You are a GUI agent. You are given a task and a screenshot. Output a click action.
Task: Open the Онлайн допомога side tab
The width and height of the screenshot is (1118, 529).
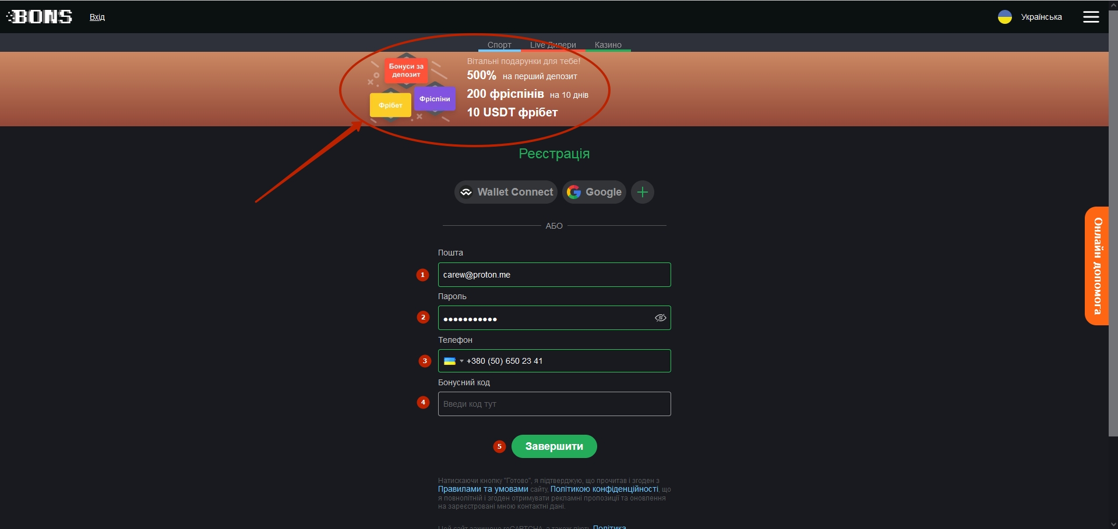[1097, 266]
